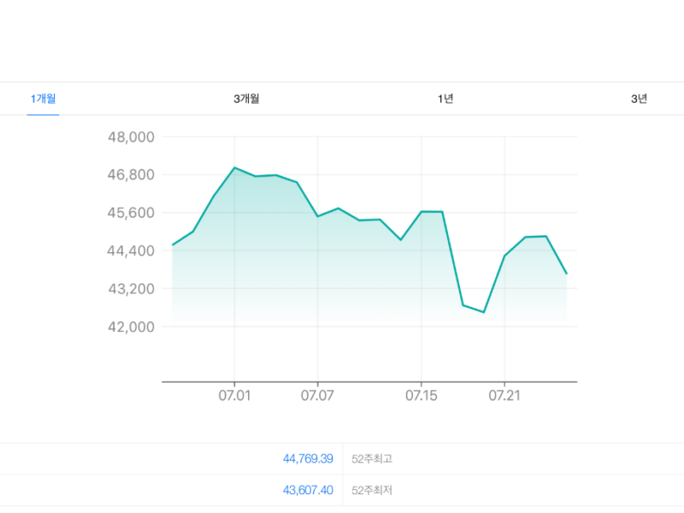This screenshot has height=513, width=684.
Task: Click the 44,769.39 value
Action: [308, 459]
